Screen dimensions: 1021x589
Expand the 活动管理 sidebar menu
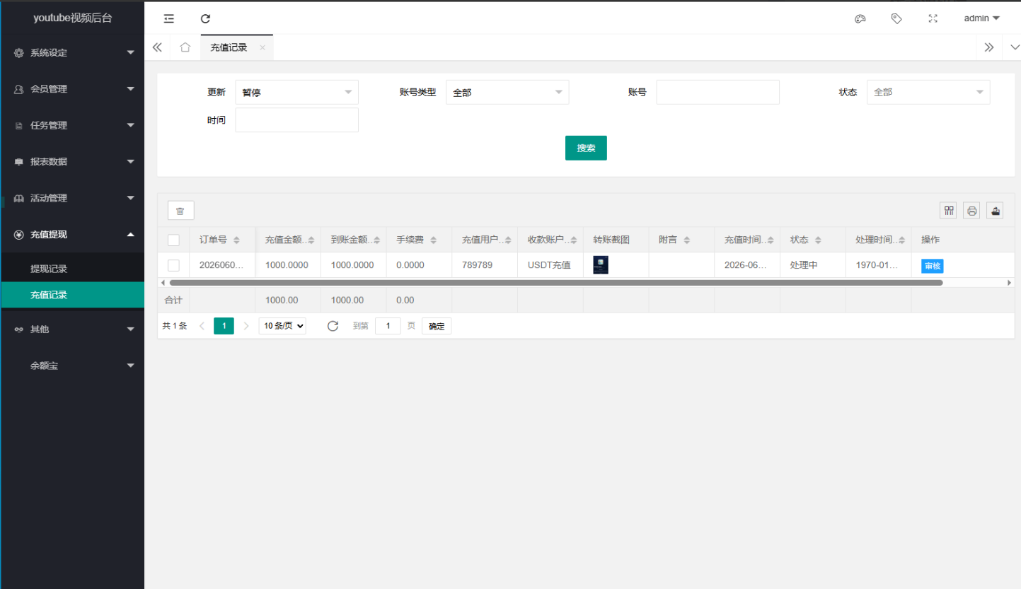(x=72, y=198)
